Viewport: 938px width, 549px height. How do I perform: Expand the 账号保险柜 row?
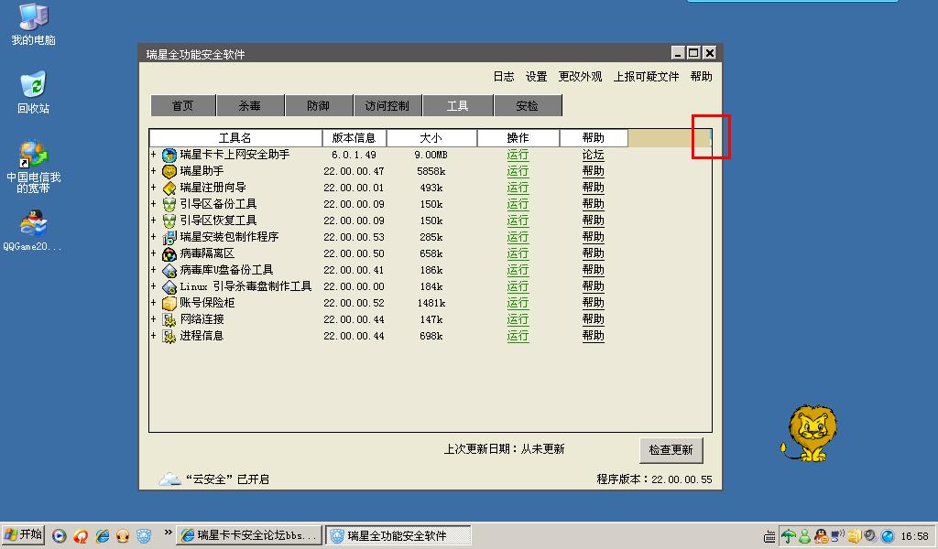coord(154,303)
